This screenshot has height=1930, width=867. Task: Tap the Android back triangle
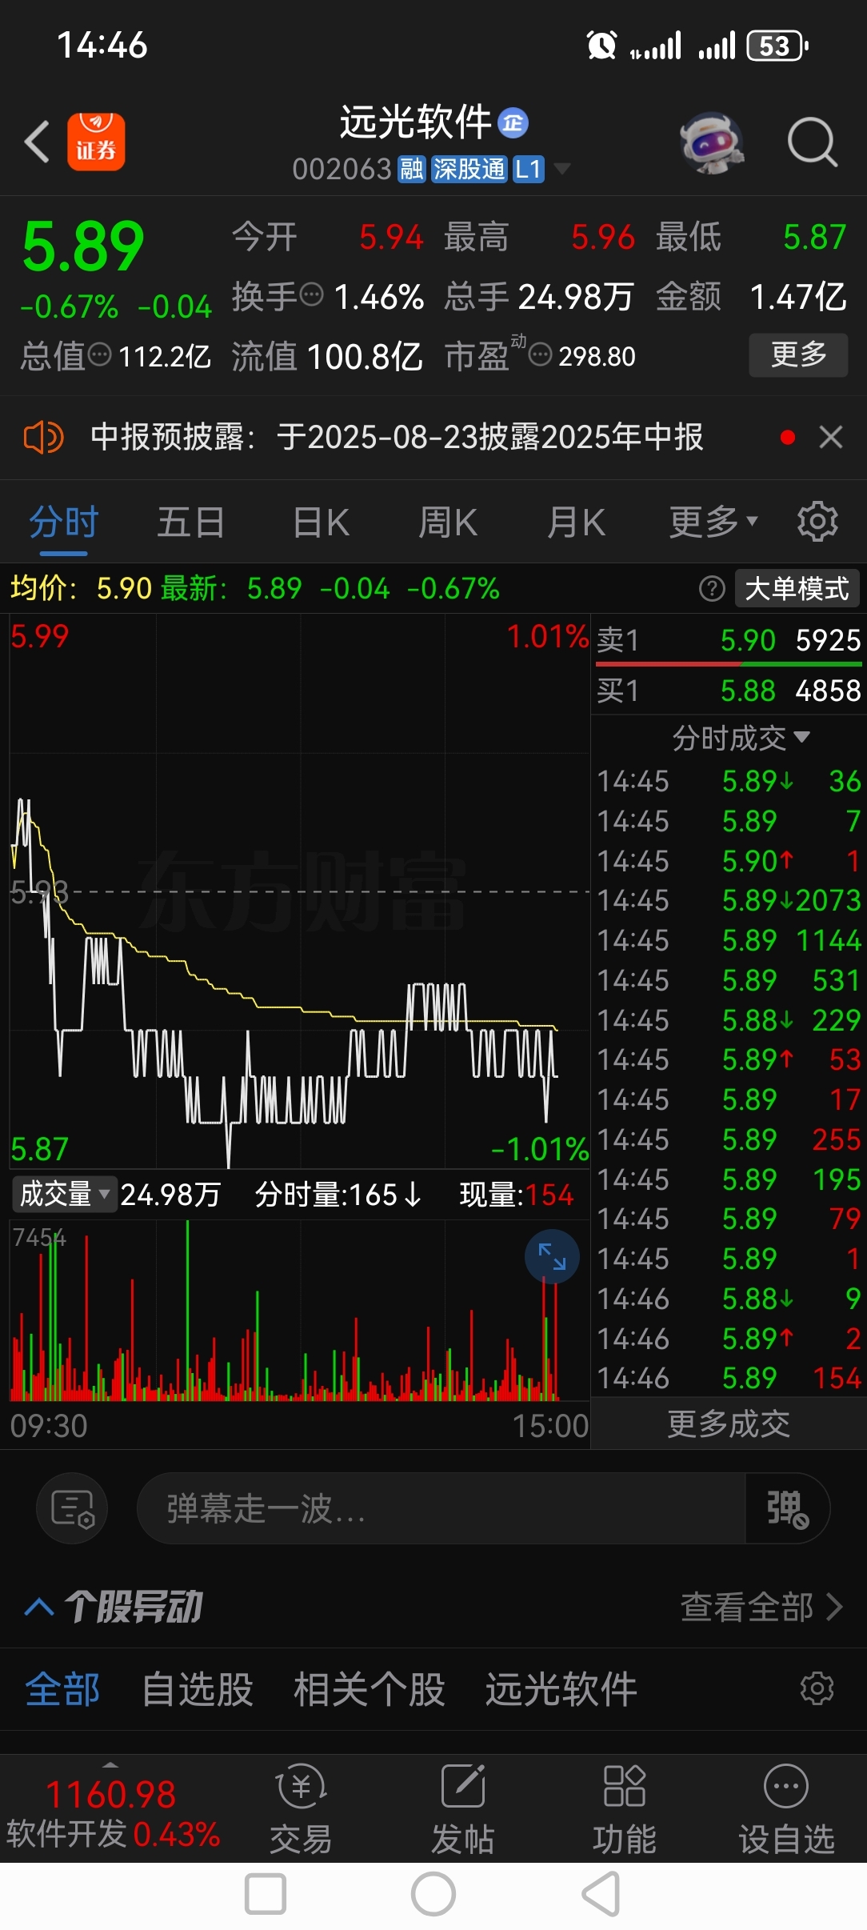pyautogui.click(x=601, y=1894)
